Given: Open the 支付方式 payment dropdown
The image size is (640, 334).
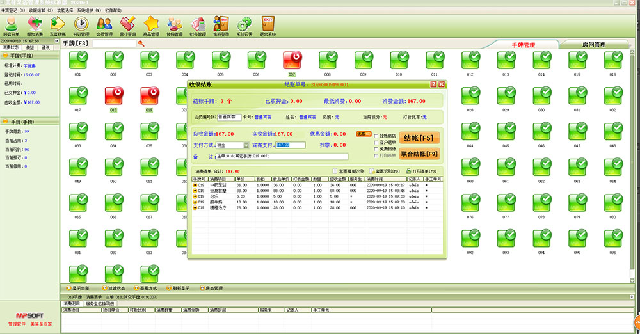Looking at the screenshot, I should pos(246,145).
